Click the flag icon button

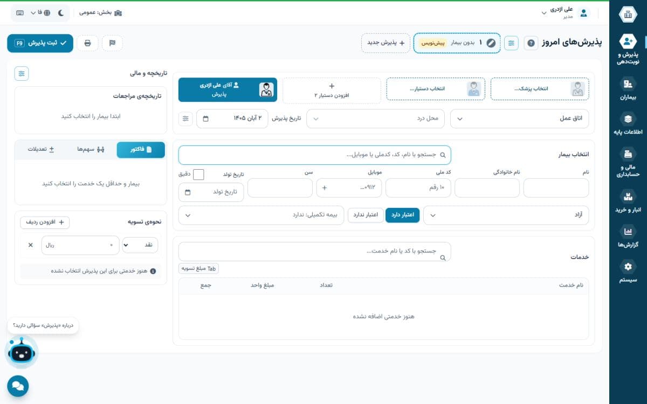point(112,43)
